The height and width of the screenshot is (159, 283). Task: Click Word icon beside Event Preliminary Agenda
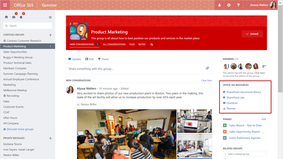pyautogui.click(x=225, y=138)
